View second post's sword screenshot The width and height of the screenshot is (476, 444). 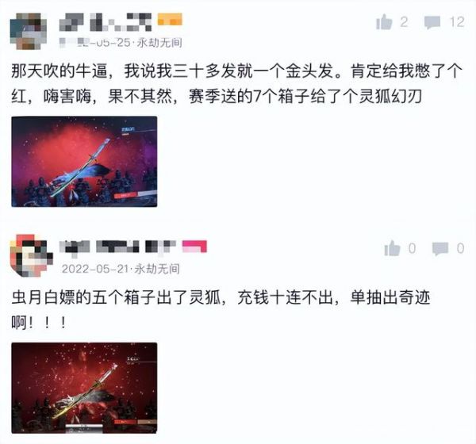(x=84, y=388)
